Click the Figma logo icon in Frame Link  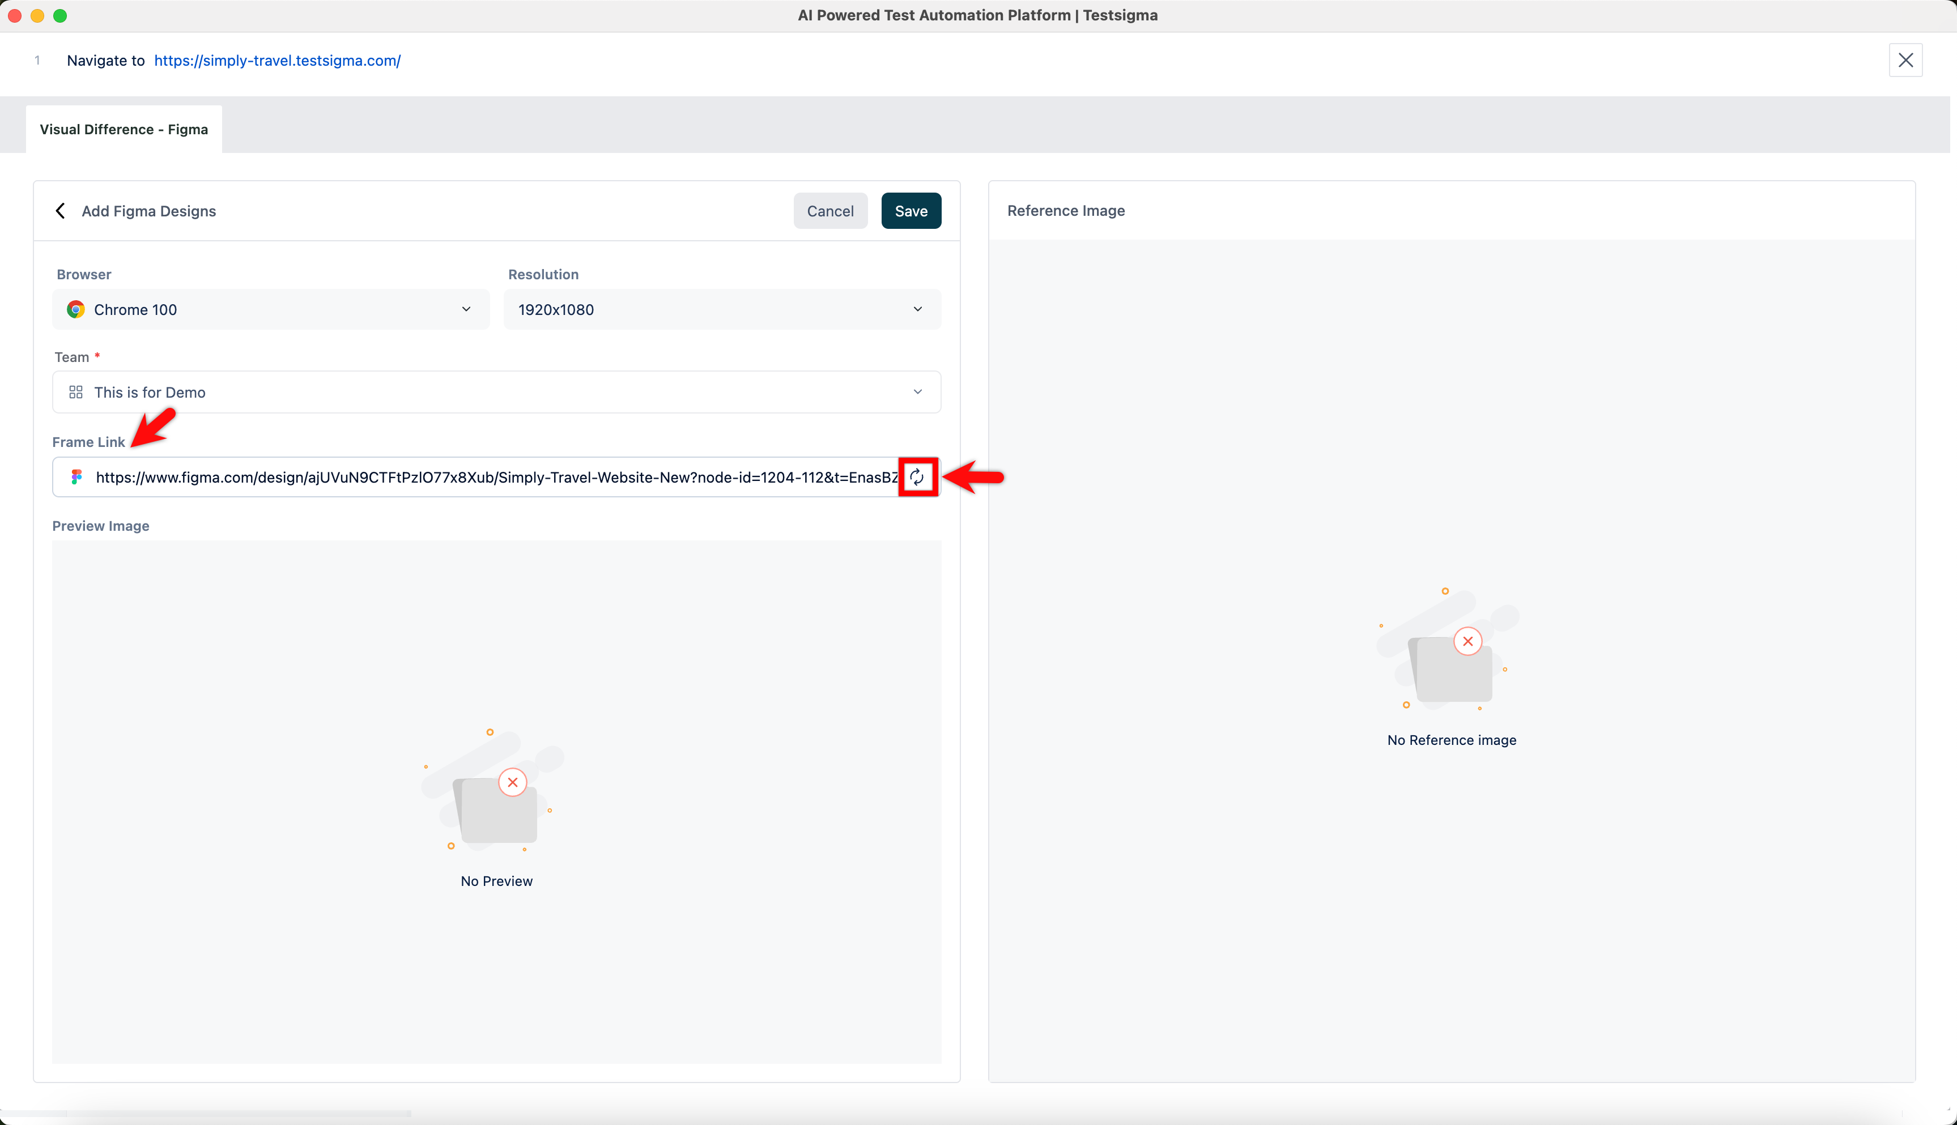pos(76,477)
